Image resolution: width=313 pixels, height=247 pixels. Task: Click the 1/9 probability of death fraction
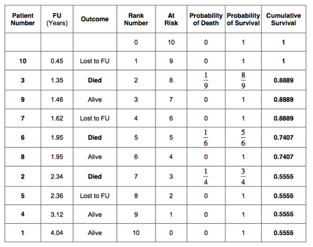click(x=206, y=80)
